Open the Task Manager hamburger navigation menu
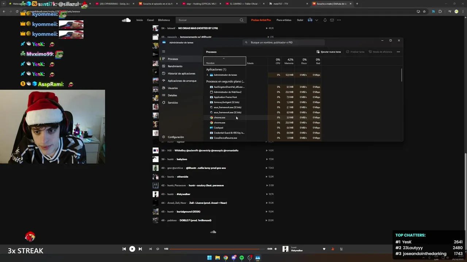 [163, 51]
